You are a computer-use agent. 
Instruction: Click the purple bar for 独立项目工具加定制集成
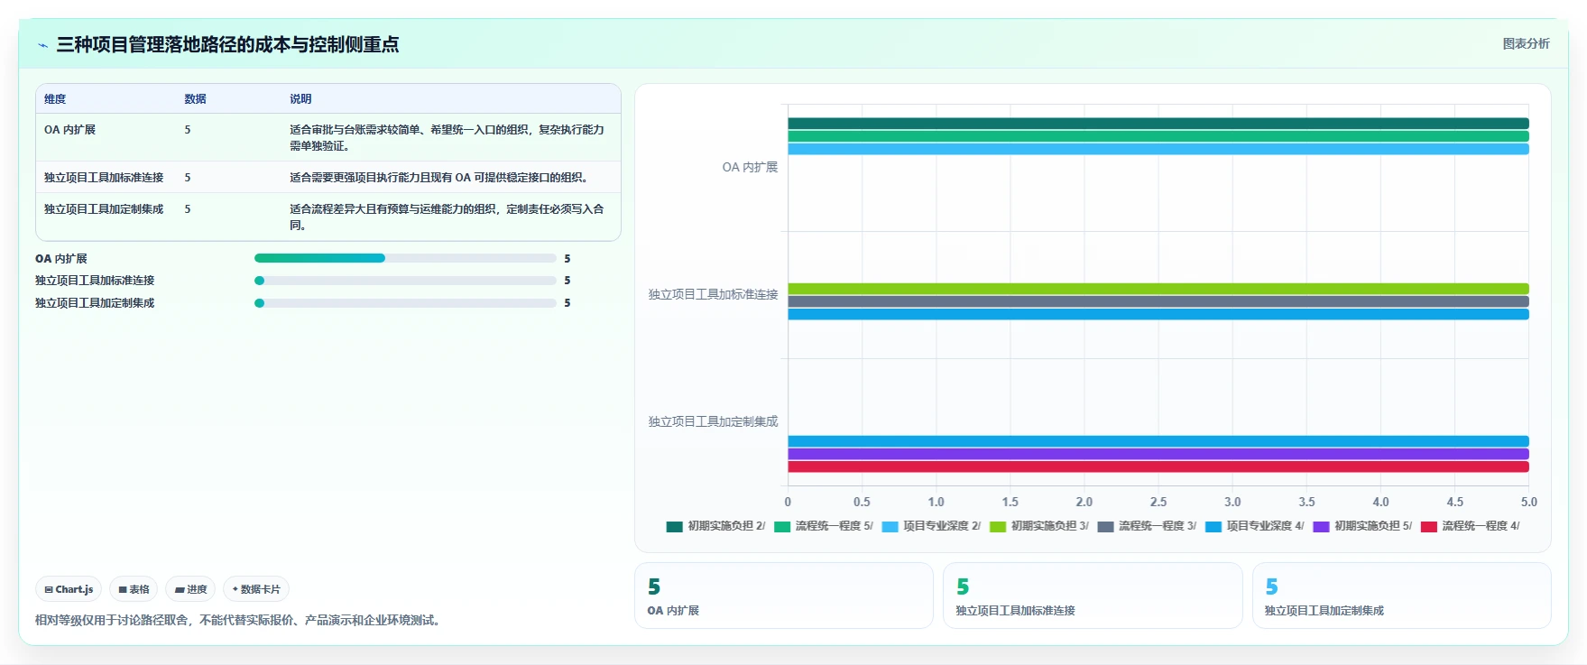pos(1158,454)
